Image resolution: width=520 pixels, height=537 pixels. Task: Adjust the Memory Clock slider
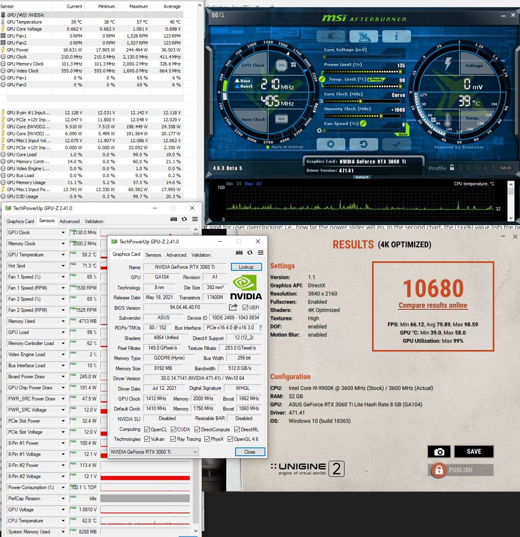tap(362, 116)
